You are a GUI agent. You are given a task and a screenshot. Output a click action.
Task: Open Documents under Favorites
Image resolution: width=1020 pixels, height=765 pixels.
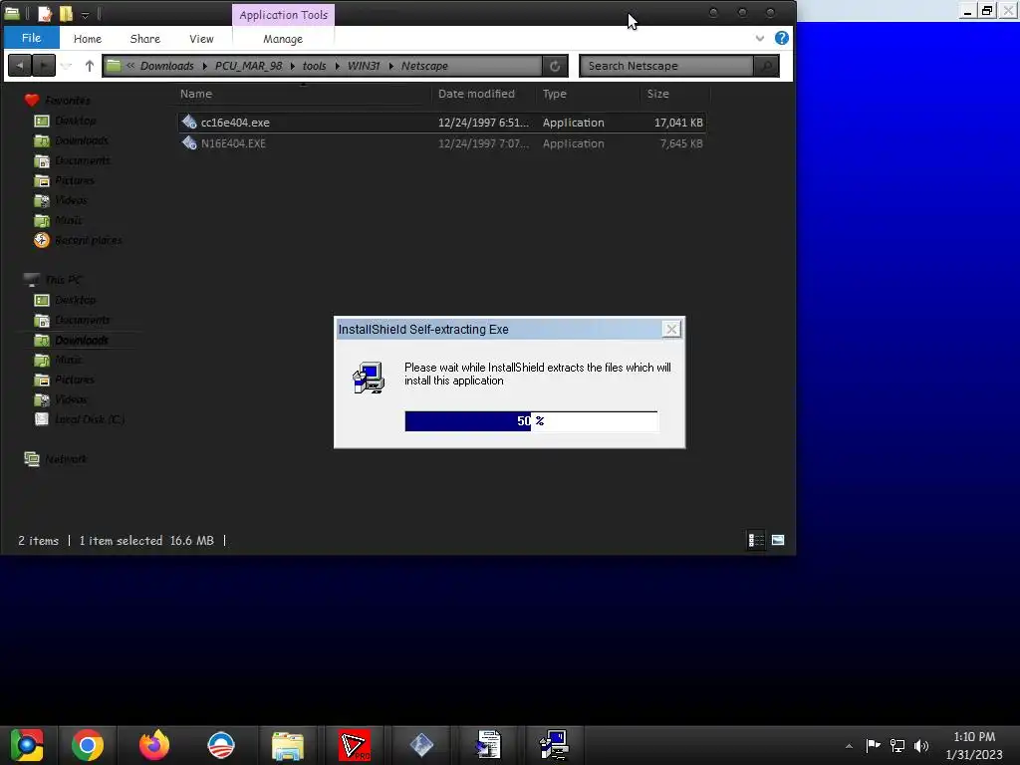point(82,160)
